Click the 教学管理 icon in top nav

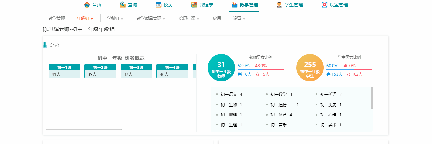235,5
